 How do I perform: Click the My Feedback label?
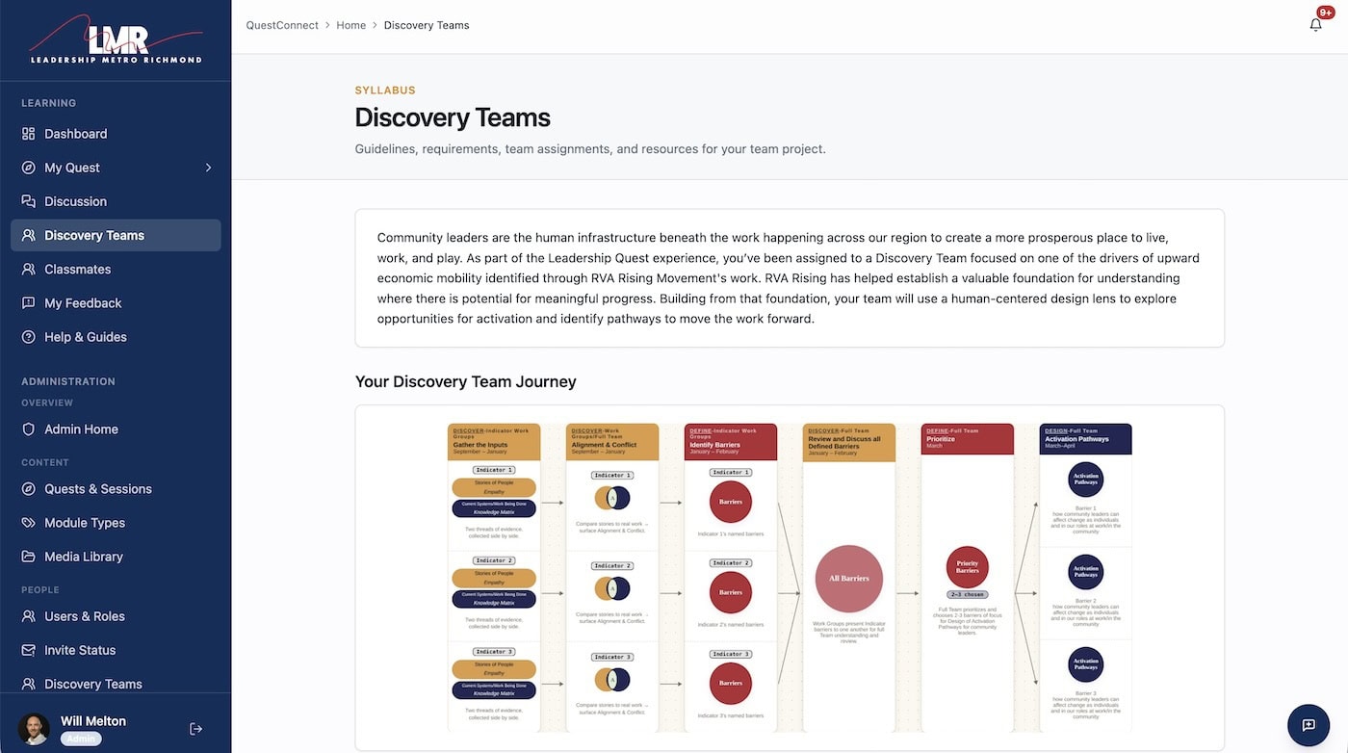pos(83,303)
